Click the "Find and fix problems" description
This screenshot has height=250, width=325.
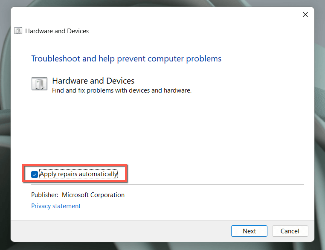point(122,90)
